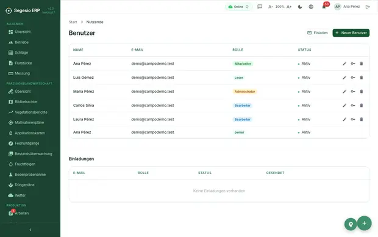Reset password key icon for Luis Gómez
The image size is (378, 237).
[x=353, y=78]
